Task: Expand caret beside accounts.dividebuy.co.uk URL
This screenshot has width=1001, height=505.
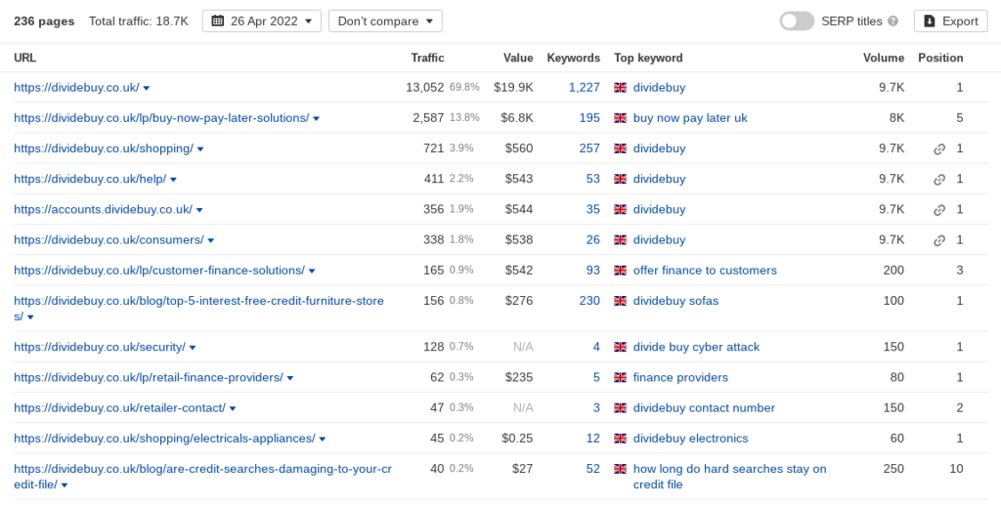Action: (199, 210)
